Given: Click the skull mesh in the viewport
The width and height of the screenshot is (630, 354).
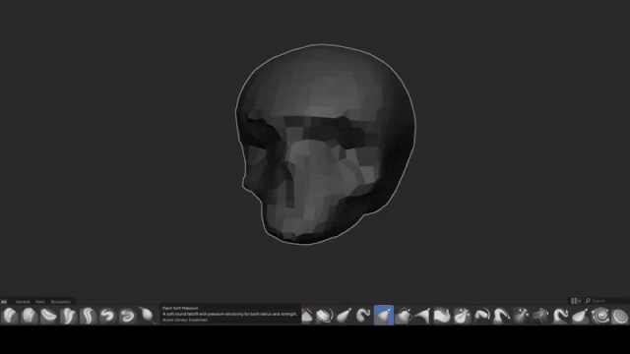Looking at the screenshot, I should (x=326, y=145).
